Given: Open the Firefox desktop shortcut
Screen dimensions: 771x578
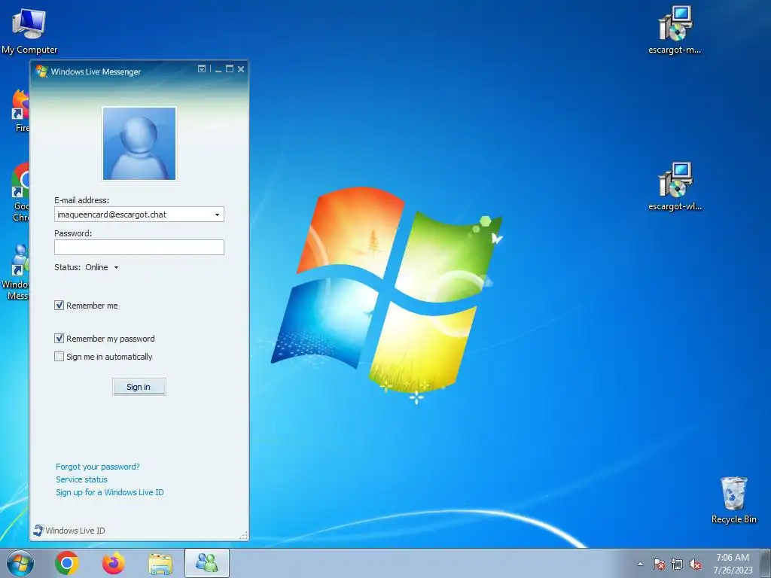Looking at the screenshot, I should (20, 111).
